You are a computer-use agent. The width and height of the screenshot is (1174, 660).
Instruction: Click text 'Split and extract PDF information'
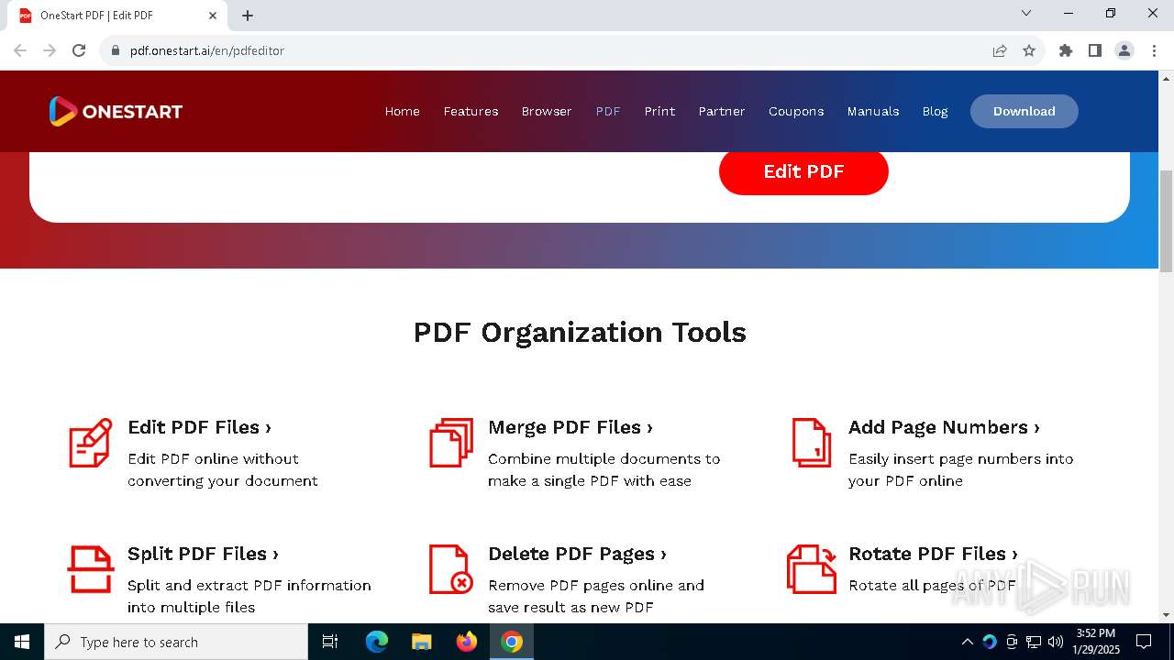pyautogui.click(x=249, y=585)
